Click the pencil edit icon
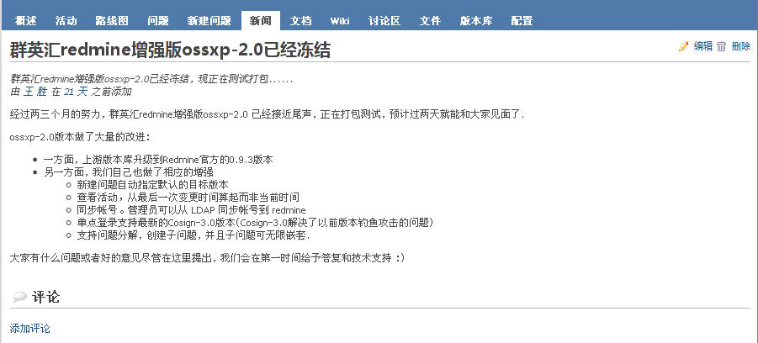Image resolution: width=758 pixels, height=343 pixels. click(683, 46)
